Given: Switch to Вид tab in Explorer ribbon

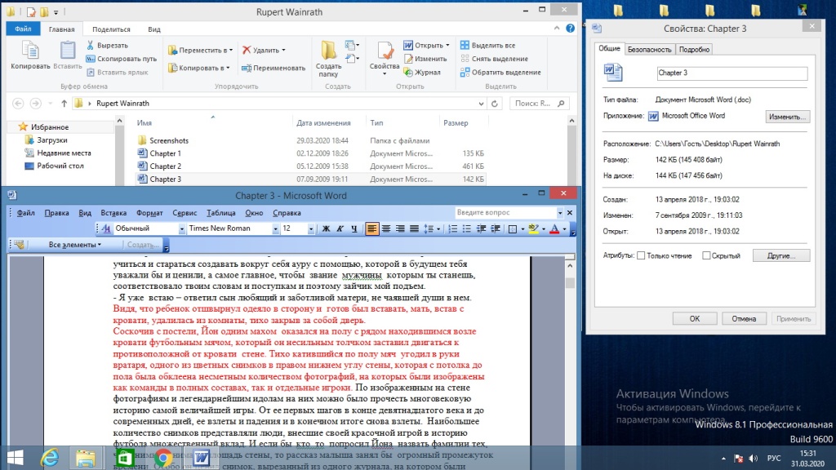Looking at the screenshot, I should pyautogui.click(x=154, y=29).
